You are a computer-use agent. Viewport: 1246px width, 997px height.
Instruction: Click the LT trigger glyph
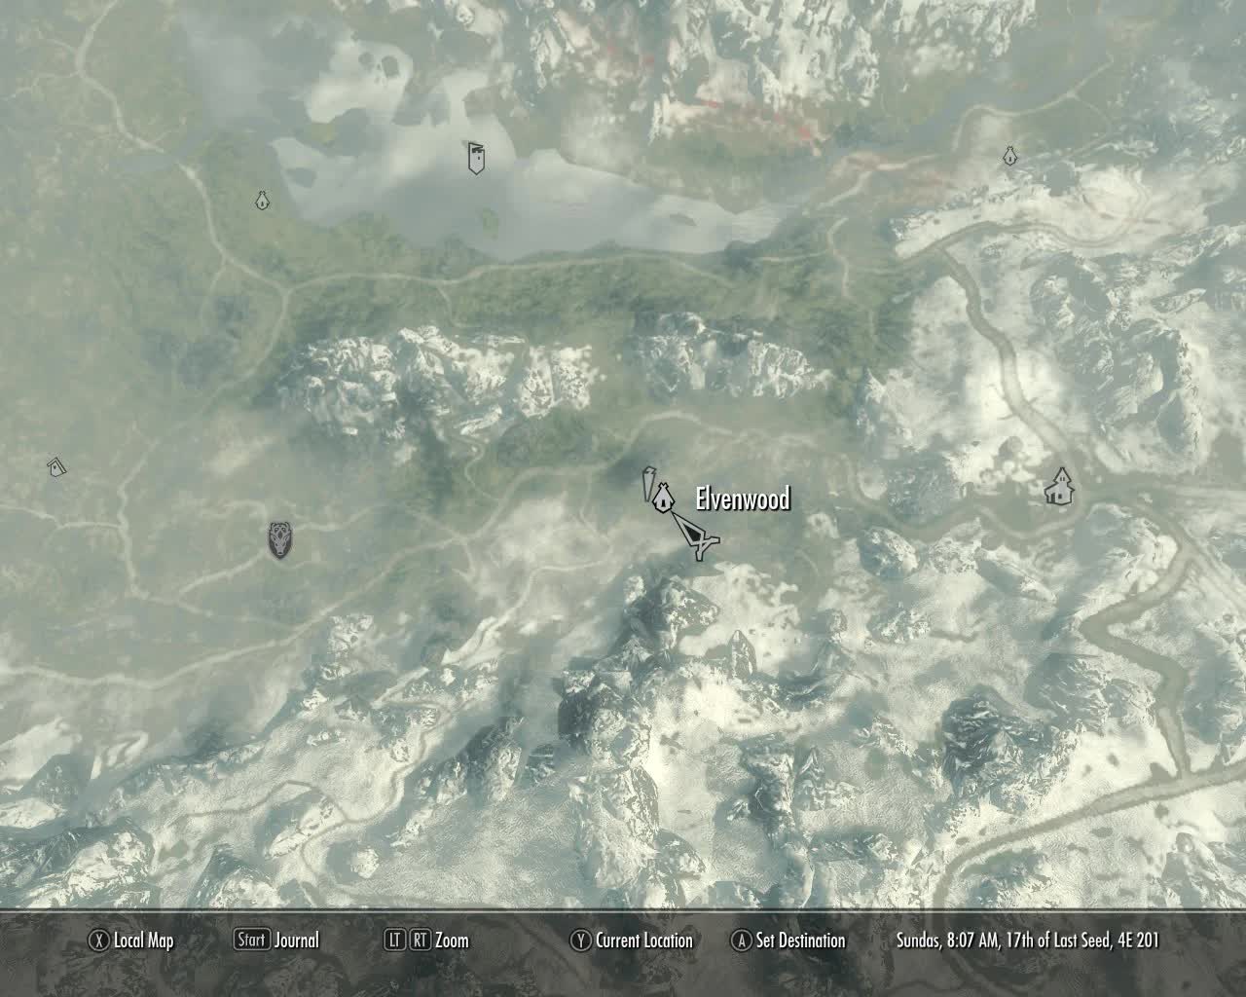(x=394, y=941)
